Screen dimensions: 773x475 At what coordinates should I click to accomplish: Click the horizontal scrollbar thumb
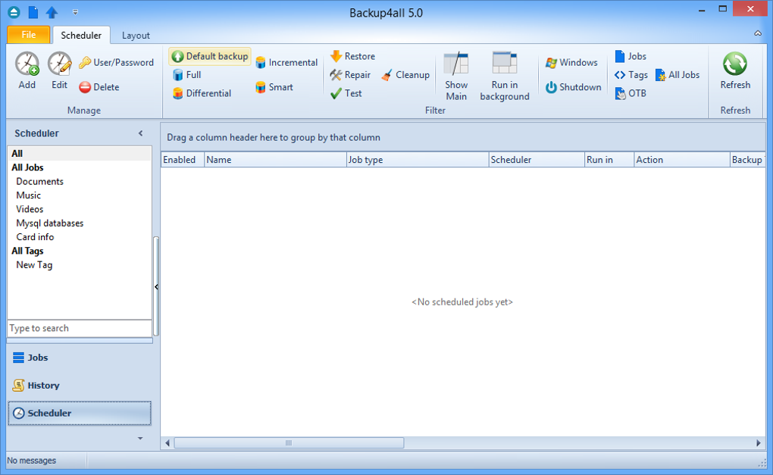pyautogui.click(x=289, y=443)
